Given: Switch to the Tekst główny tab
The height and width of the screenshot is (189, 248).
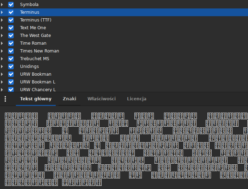Looking at the screenshot, I should 36,99.
